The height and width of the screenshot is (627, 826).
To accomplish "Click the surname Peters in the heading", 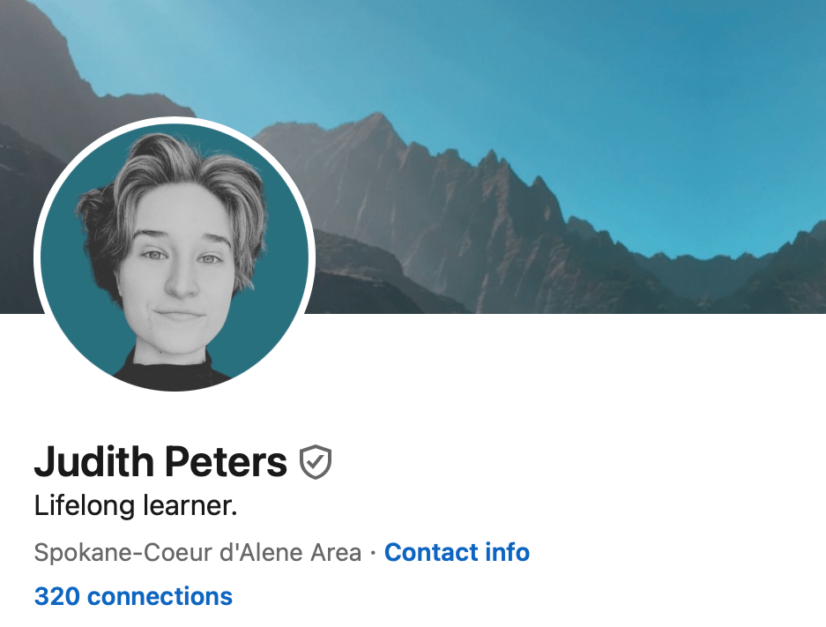I will 227,461.
